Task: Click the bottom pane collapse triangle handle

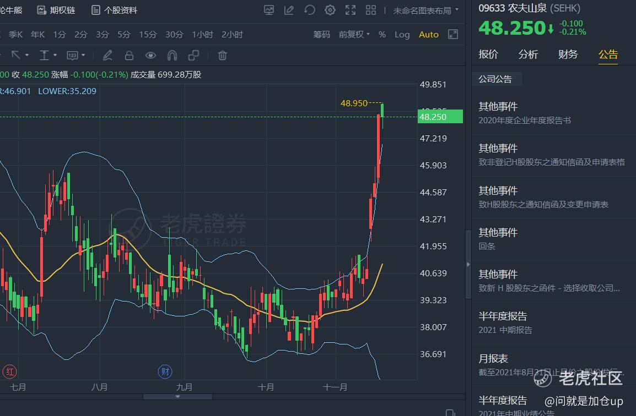Action: [x=177, y=397]
